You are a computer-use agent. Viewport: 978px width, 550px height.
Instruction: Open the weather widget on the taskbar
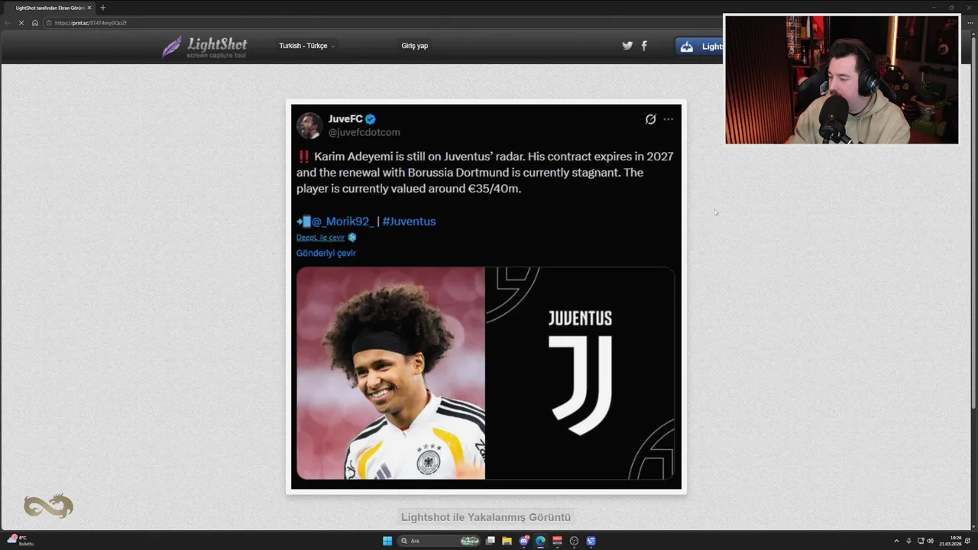pos(19,541)
